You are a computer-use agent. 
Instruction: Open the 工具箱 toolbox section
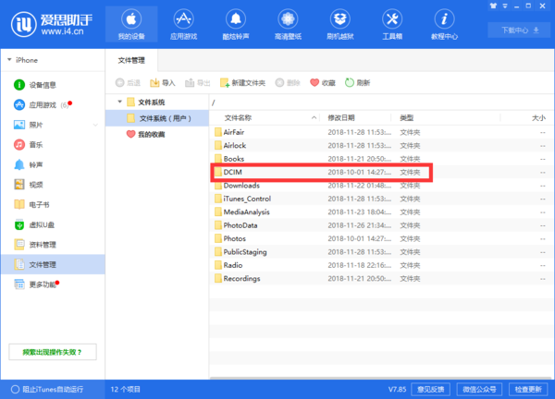coord(392,24)
